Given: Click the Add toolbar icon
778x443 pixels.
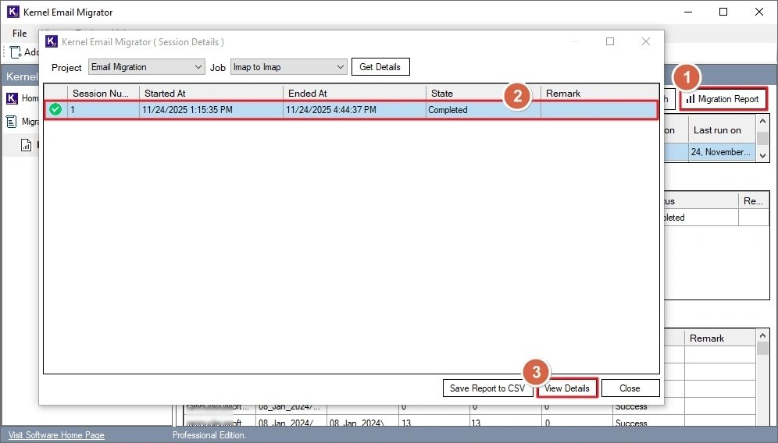Looking at the screenshot, I should coord(15,52).
